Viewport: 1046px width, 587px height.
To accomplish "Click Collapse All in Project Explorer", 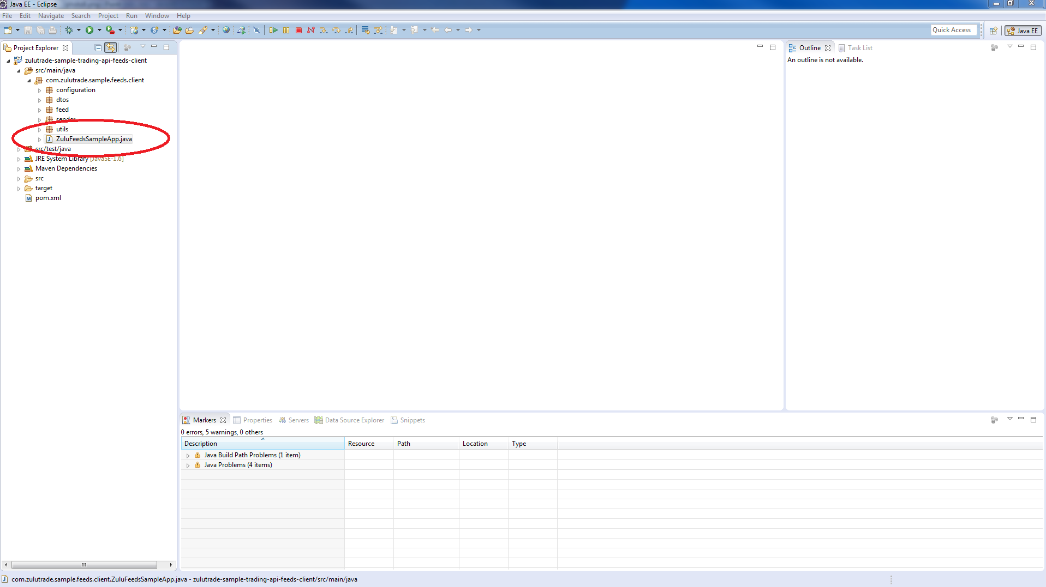I will (x=98, y=48).
